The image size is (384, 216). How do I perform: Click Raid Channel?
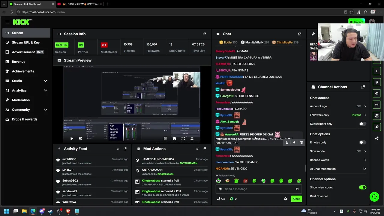pyautogui.click(x=319, y=196)
